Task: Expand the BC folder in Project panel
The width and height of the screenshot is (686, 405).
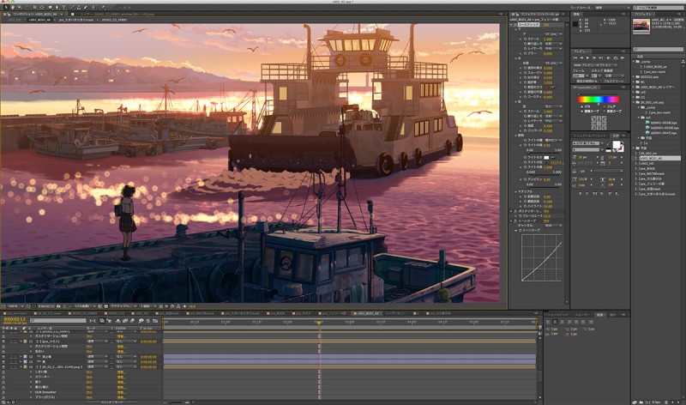Action: tap(634, 82)
